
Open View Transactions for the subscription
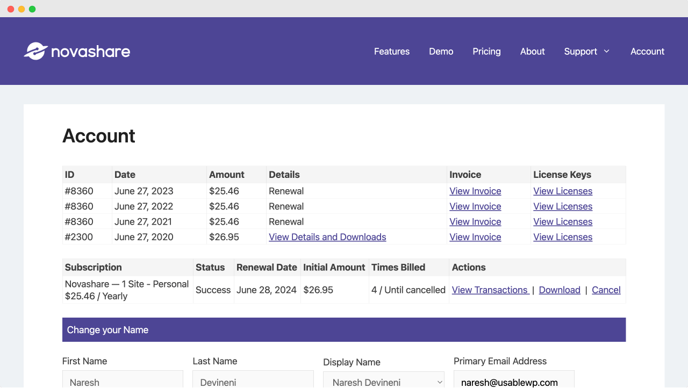point(490,290)
